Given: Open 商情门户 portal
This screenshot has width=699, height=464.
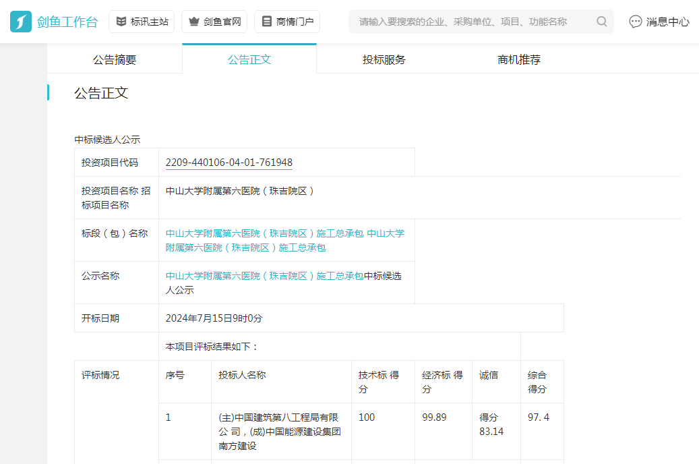Looking at the screenshot, I should [287, 22].
